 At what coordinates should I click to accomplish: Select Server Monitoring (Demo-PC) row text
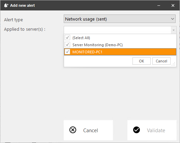click(97, 45)
